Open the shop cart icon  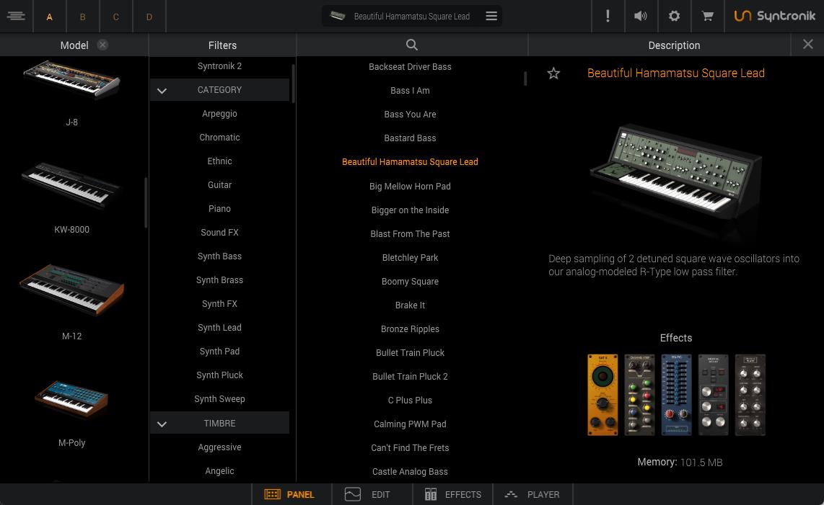point(707,16)
